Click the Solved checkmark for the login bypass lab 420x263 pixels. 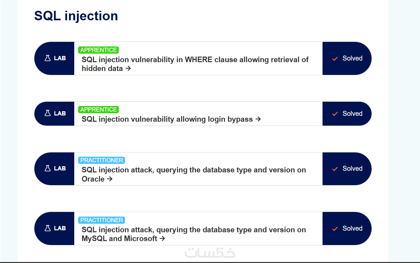[x=335, y=114]
